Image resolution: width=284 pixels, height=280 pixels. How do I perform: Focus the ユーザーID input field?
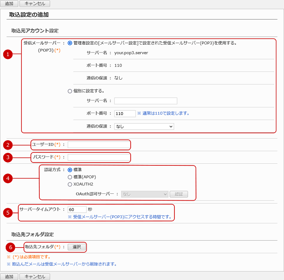click(x=99, y=145)
